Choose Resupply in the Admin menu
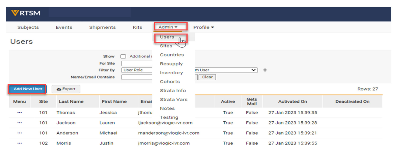The width and height of the screenshot is (395, 152). 171,64
